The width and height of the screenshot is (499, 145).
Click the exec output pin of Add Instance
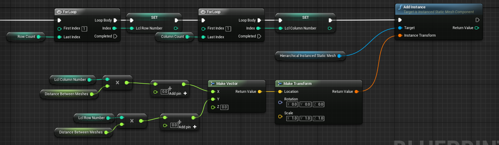[477, 20]
